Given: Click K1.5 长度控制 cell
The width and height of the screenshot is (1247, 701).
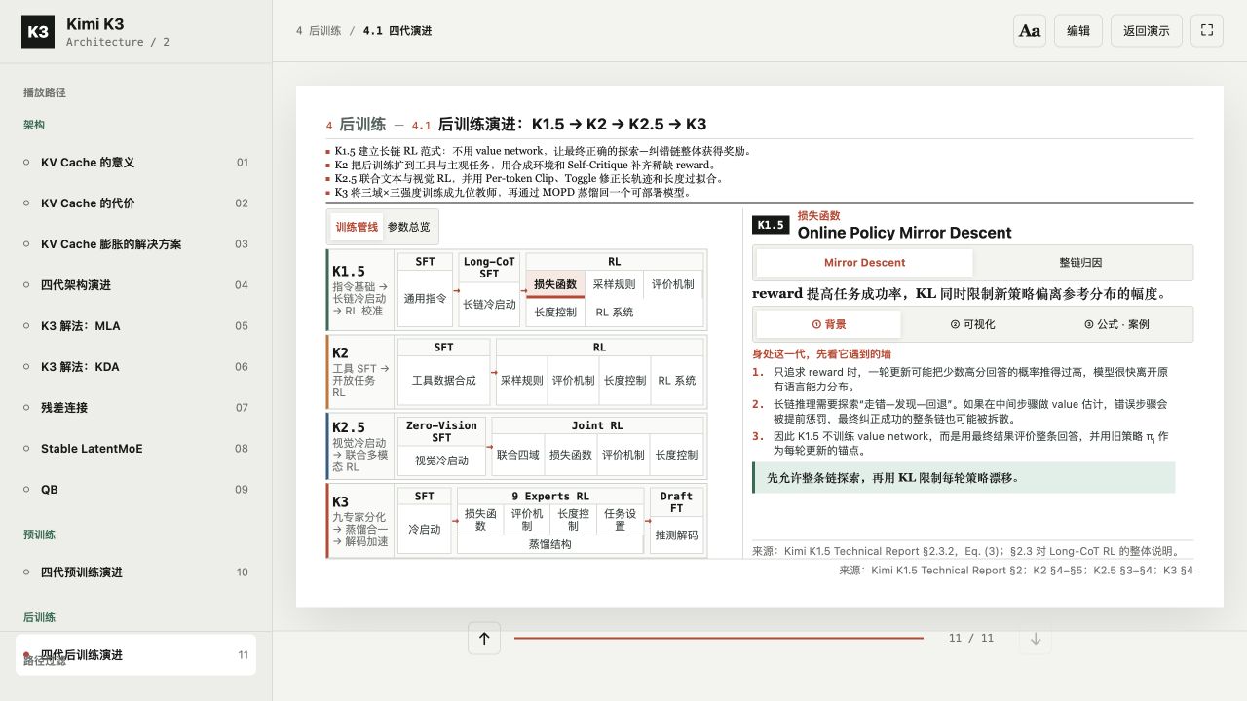Looking at the screenshot, I should click(555, 313).
